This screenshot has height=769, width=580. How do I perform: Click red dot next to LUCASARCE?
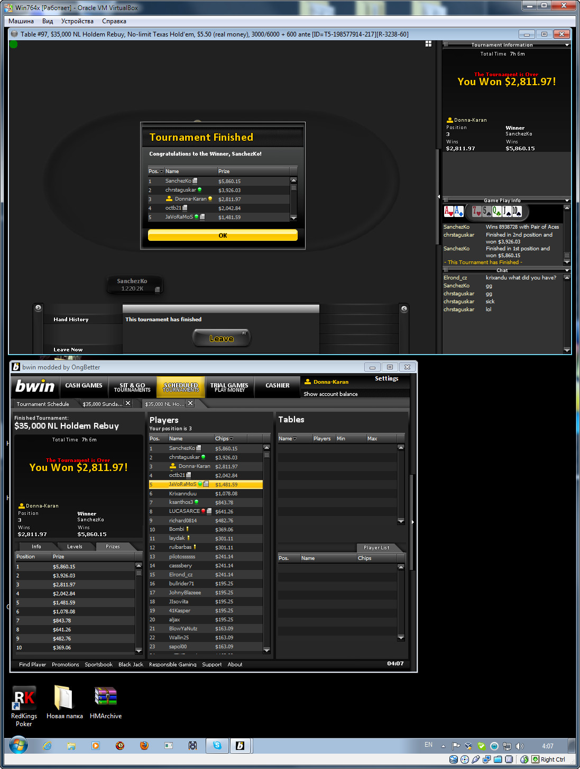[x=203, y=511]
